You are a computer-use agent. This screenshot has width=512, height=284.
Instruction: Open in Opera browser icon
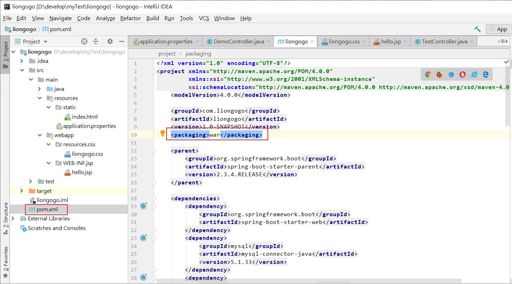click(x=463, y=74)
